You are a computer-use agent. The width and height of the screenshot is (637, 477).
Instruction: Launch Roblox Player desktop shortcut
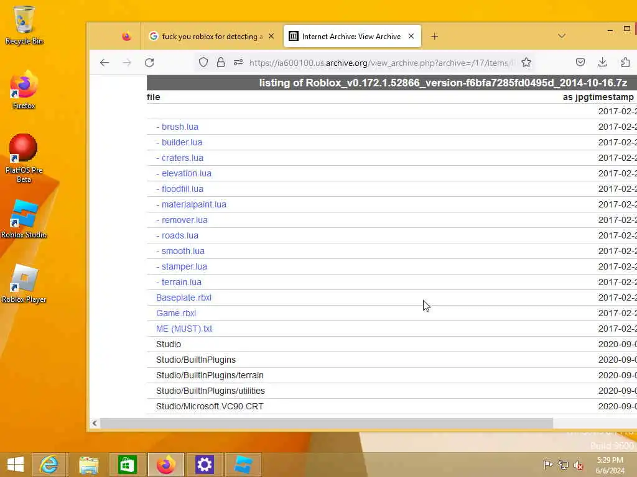pyautogui.click(x=24, y=283)
